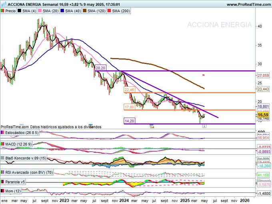Click the Precio legend label
The image size is (272, 204).
tap(10, 11)
